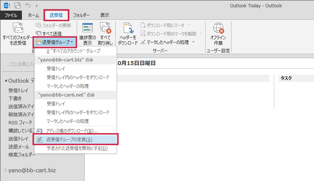Open 迷惑メール folder in sidebar
314x181 pixels.
[x=19, y=147]
